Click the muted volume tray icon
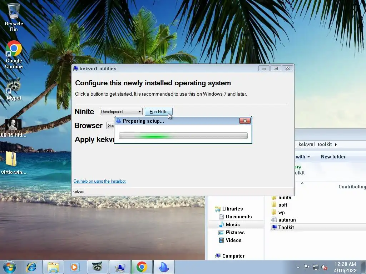 point(324,267)
